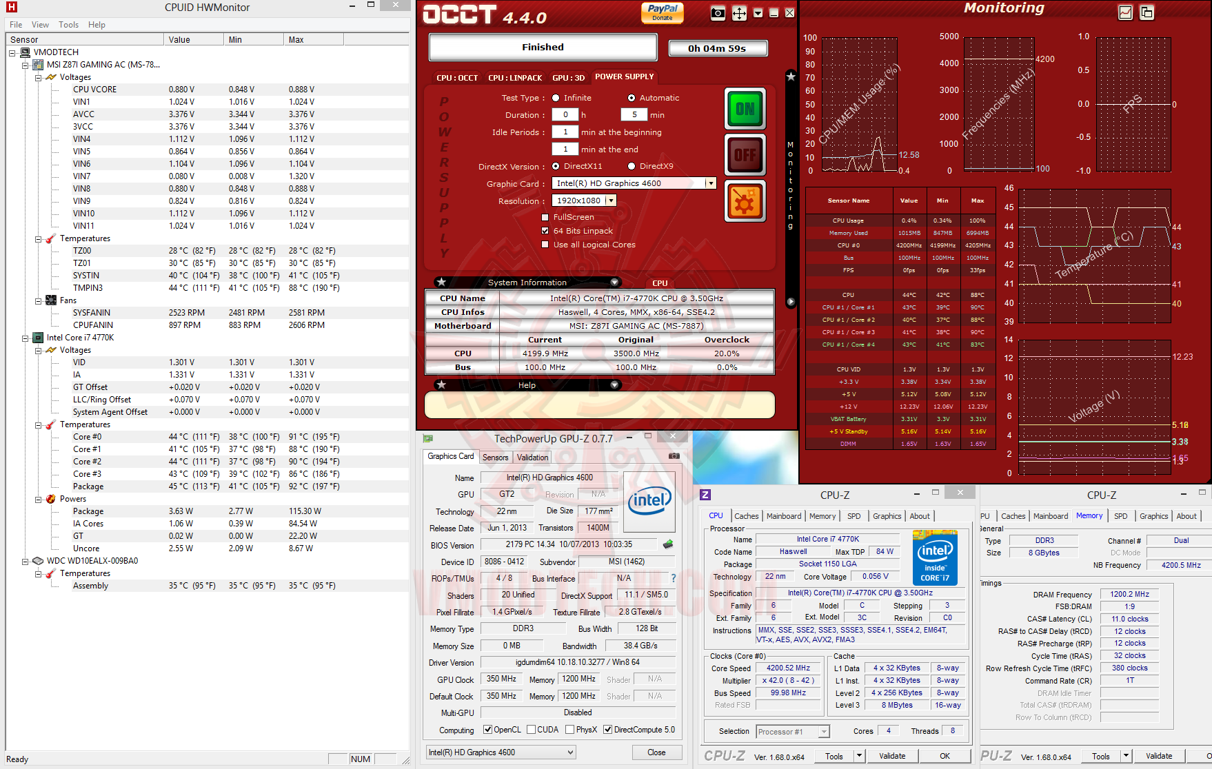Click the Intel Core i7 badge in CPU-Z
Screen dimensions: 1212x769
click(935, 557)
